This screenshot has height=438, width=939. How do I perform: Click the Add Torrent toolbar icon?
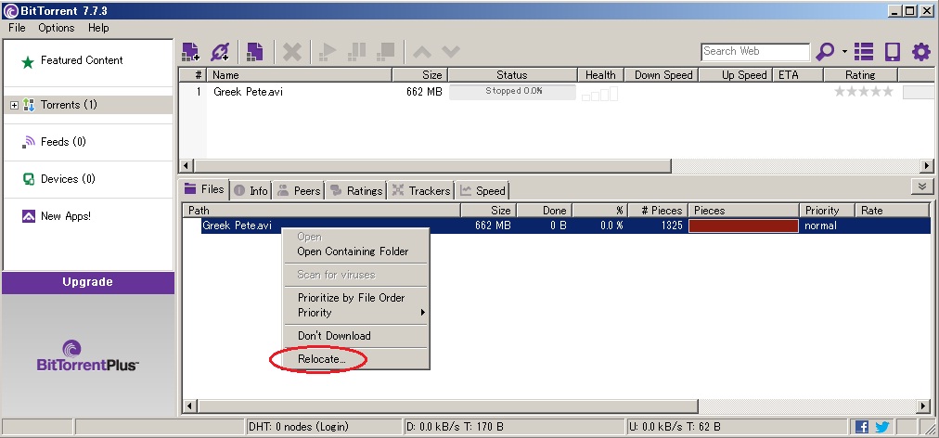[190, 52]
